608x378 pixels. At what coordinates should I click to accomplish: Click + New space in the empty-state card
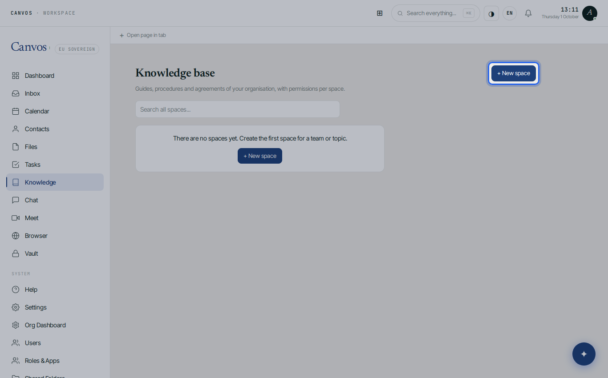tap(260, 156)
